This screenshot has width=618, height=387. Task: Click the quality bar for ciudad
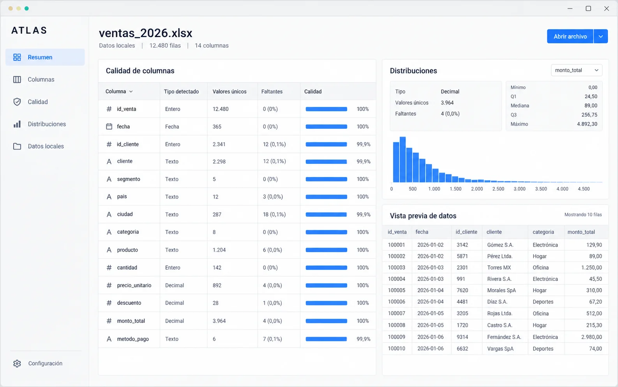(x=327, y=215)
